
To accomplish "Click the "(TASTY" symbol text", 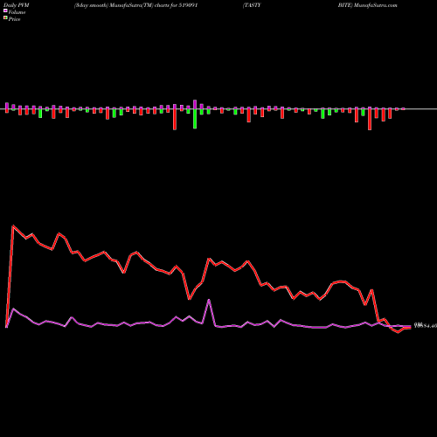I will (252, 5).
